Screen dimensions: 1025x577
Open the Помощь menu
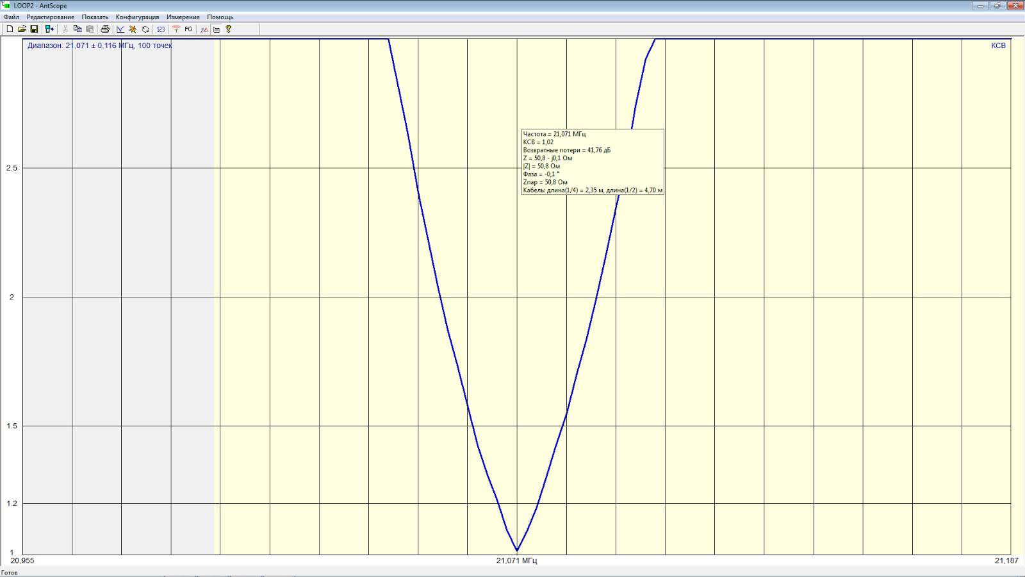tap(220, 17)
